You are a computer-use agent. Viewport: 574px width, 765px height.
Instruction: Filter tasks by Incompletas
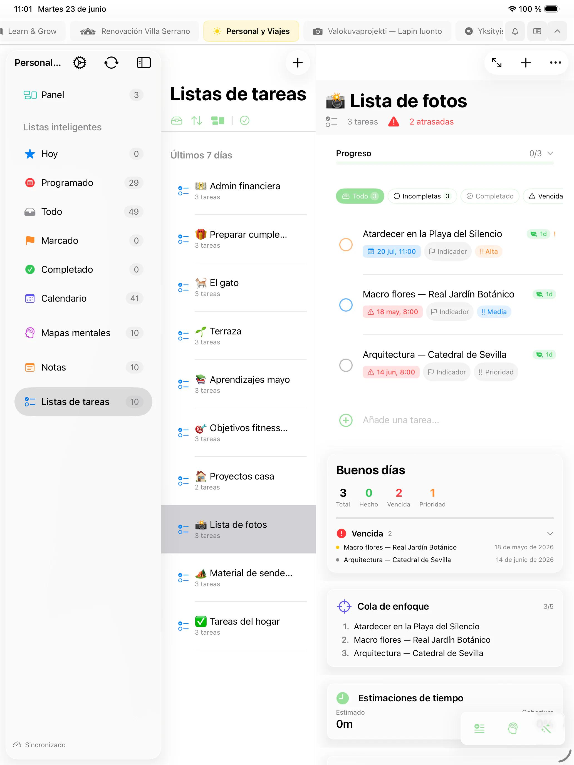[422, 196]
